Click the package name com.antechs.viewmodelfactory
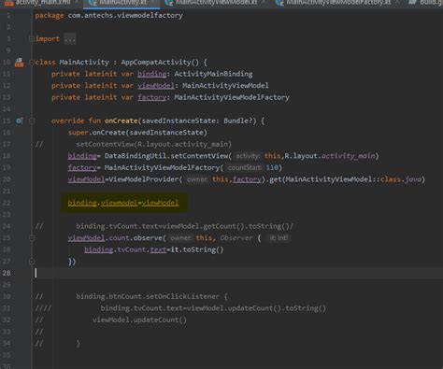This screenshot has width=443, height=369. 125,15
